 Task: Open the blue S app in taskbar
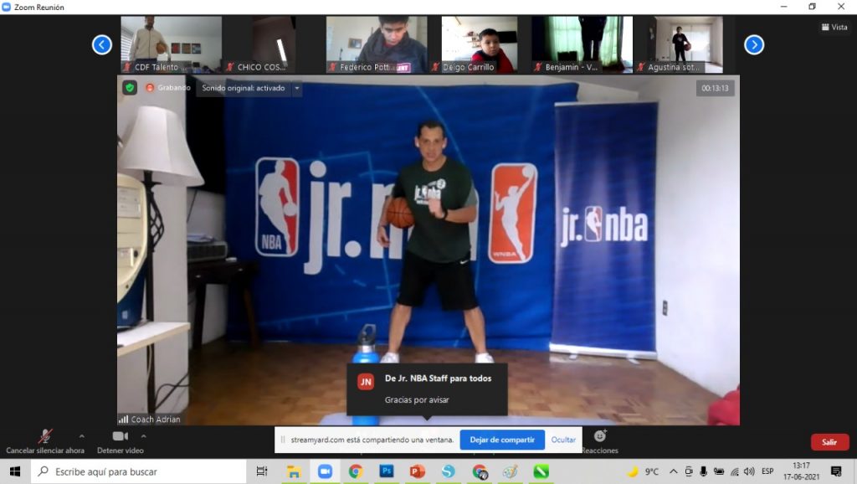[x=449, y=471]
